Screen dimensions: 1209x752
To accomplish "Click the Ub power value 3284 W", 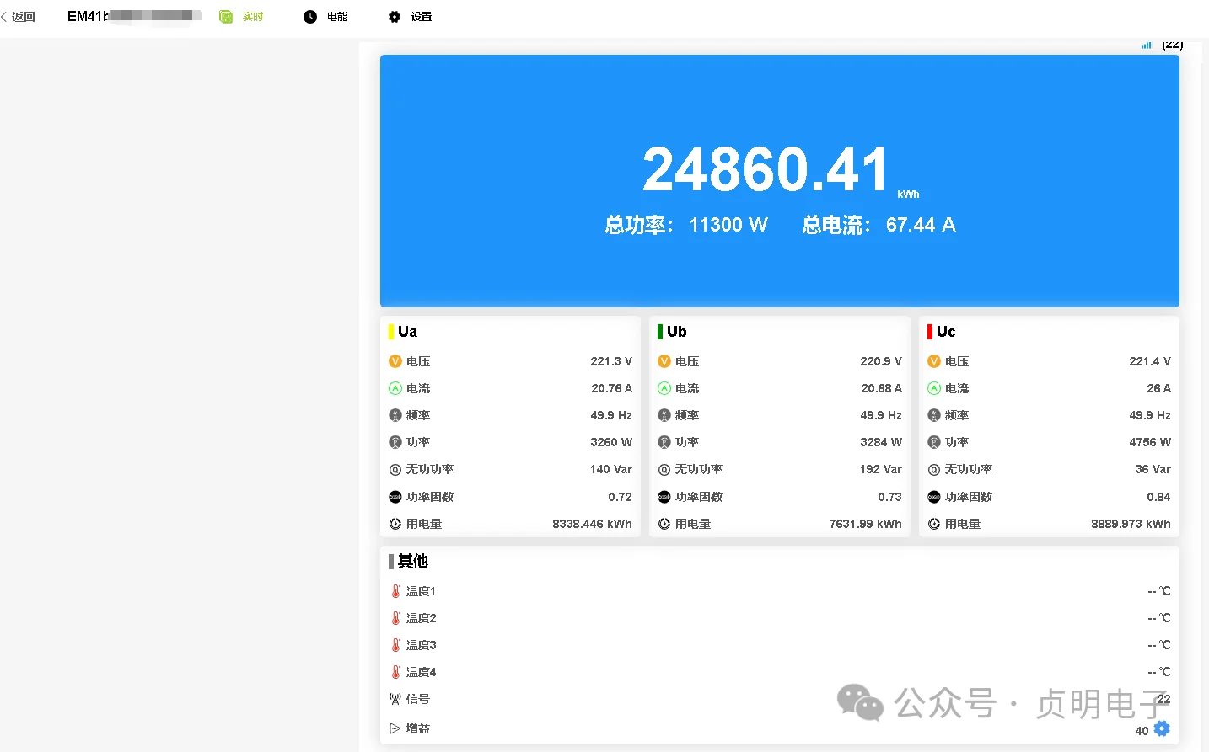I will coord(881,442).
